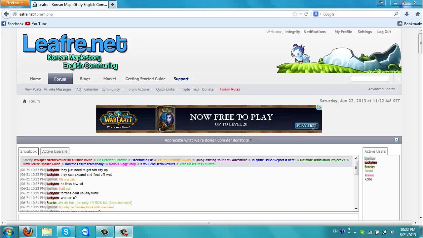The height and width of the screenshot is (238, 423).
Task: Submit forum search with the magnifier icon
Action: [397, 79]
